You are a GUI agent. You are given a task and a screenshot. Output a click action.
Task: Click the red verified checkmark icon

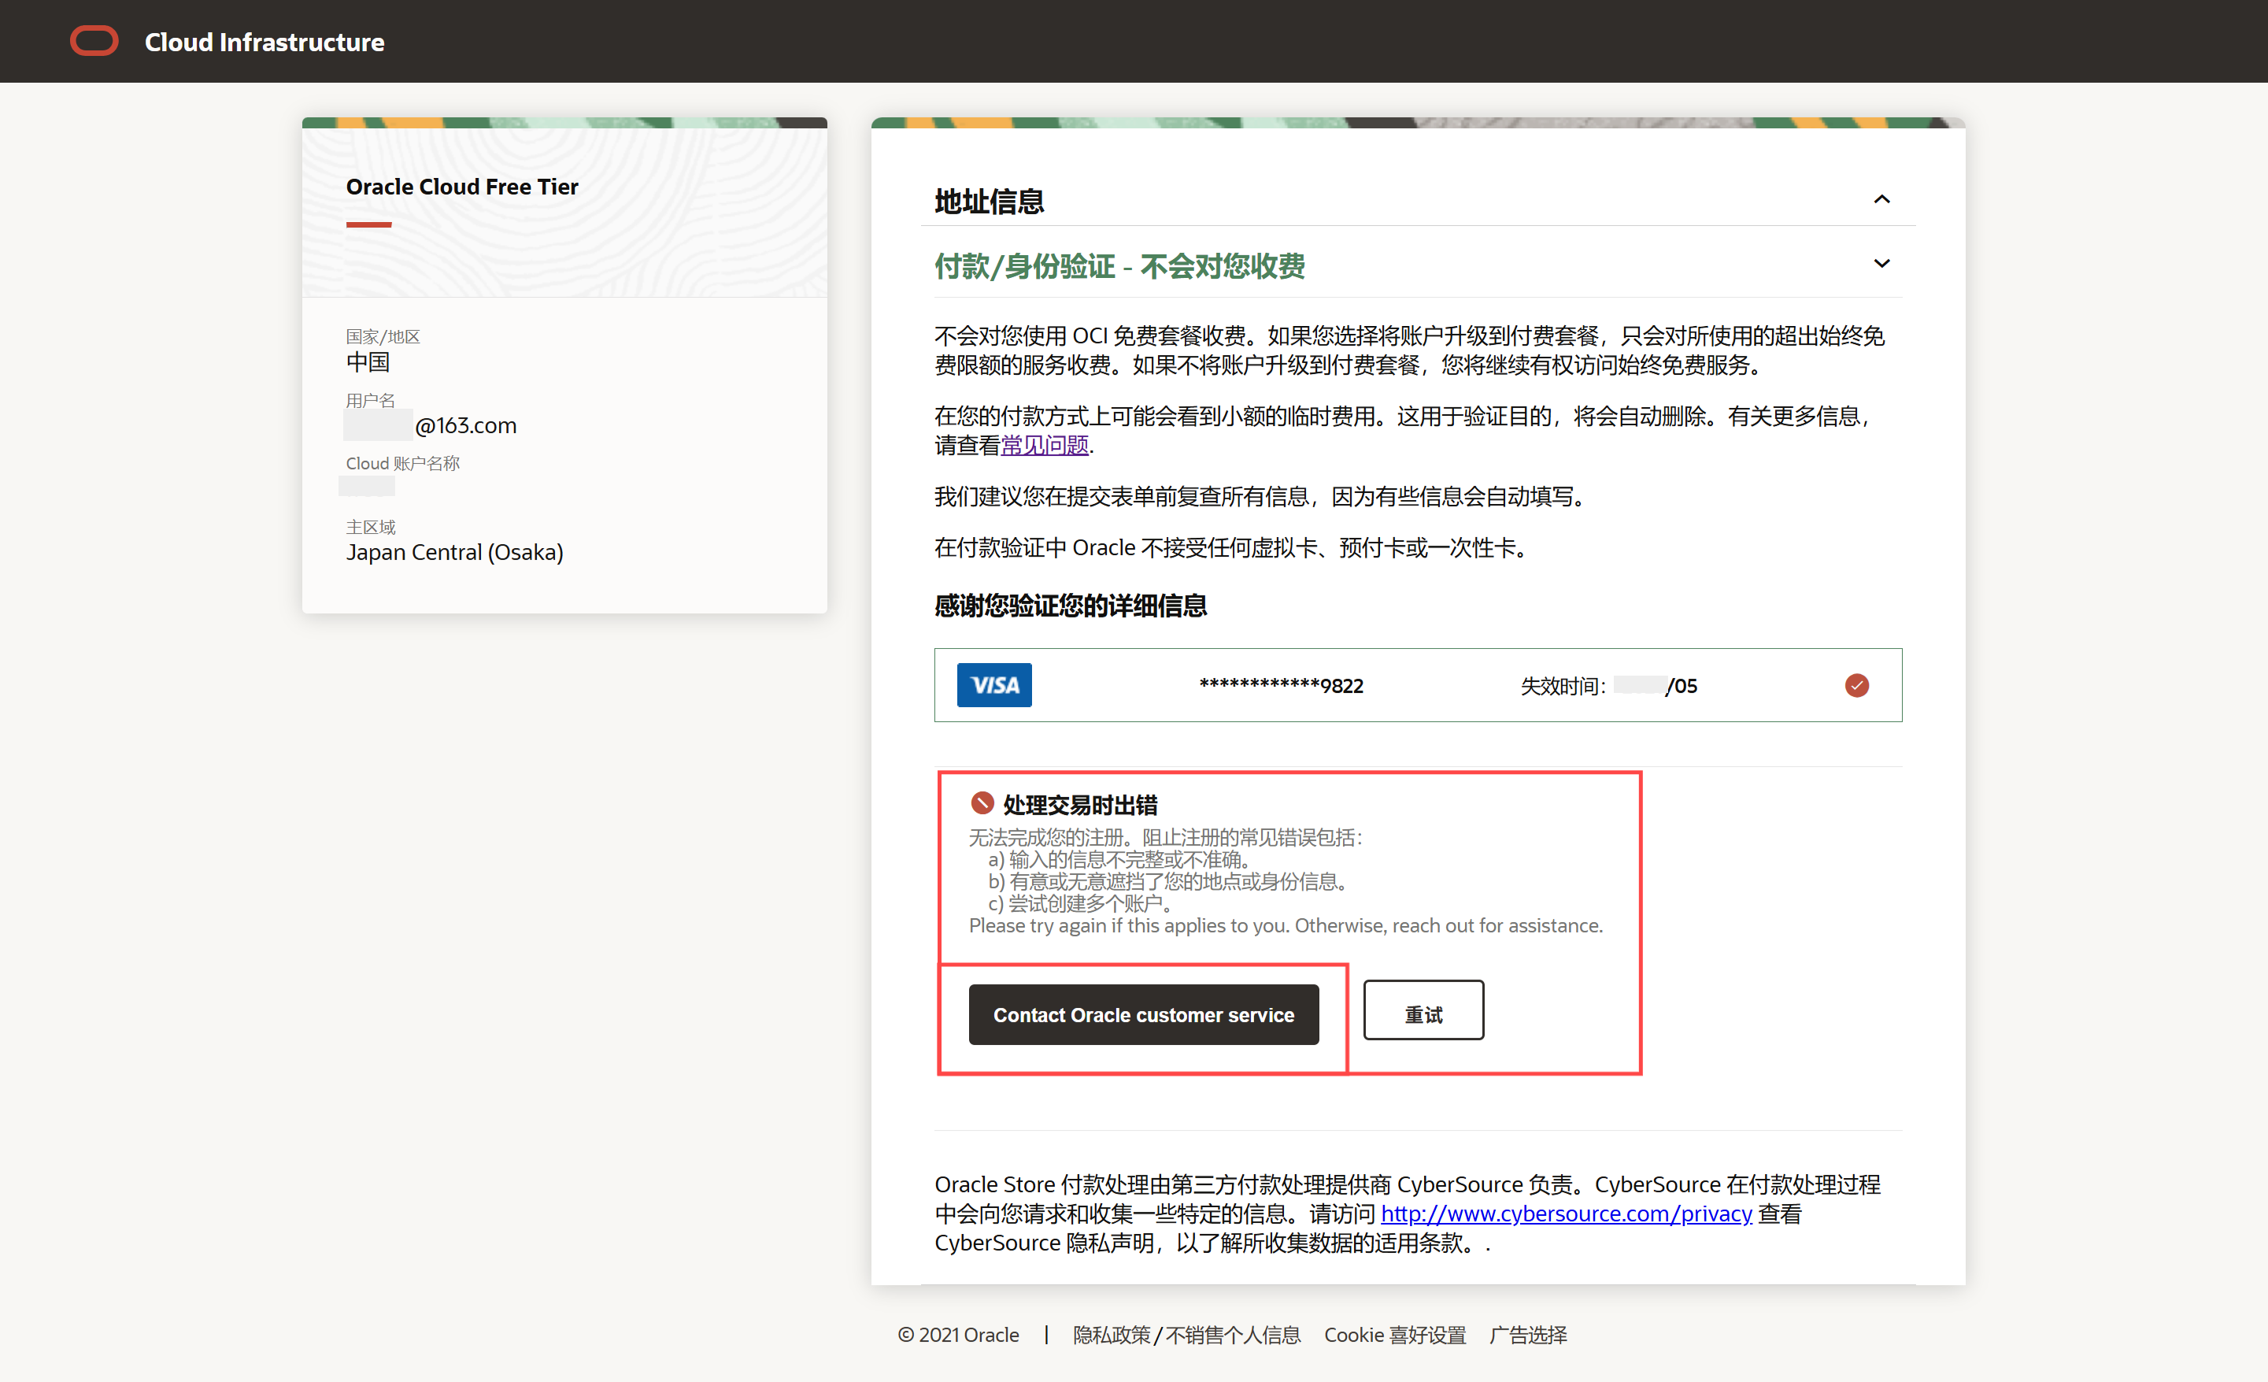[1856, 685]
